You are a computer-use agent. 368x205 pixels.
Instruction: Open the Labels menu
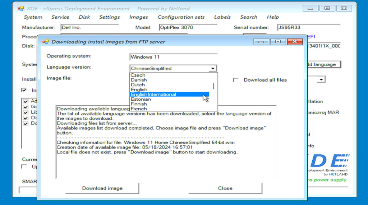pos(222,17)
